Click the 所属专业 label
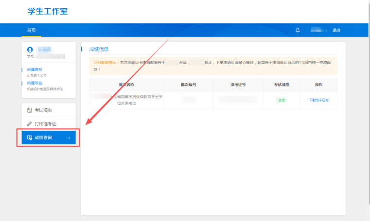Viewport: 370px width, 221px height. click(x=35, y=83)
